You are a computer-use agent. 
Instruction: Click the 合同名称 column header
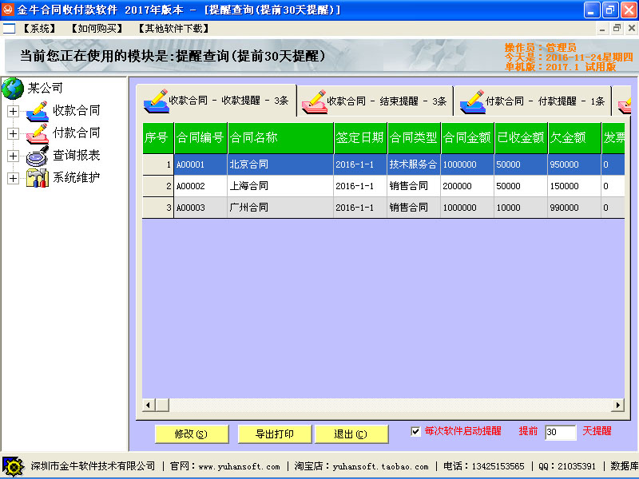pyautogui.click(x=281, y=137)
